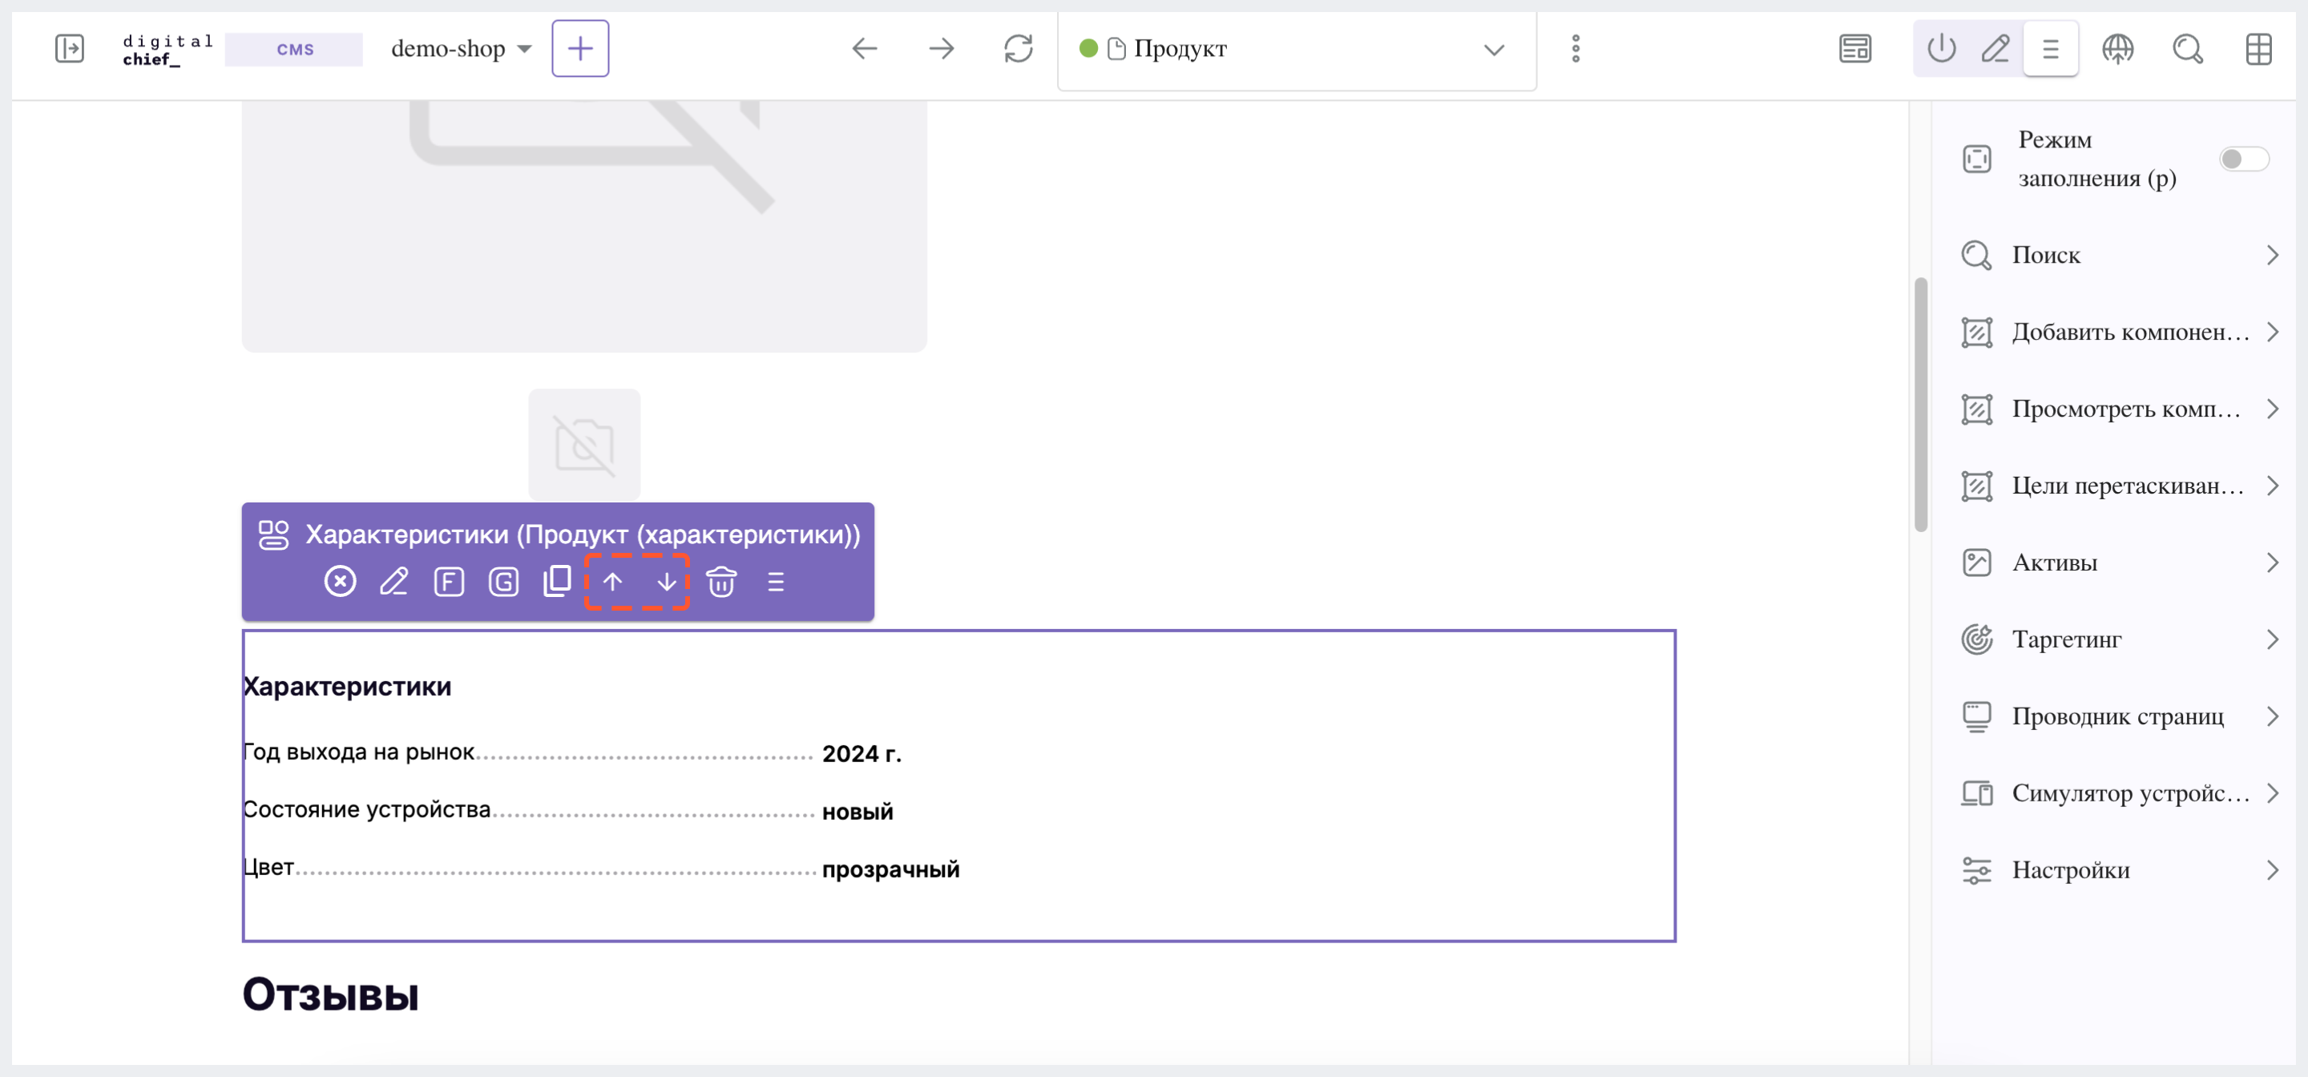Toggle the power mode icon
The image size is (2308, 1077).
[1942, 48]
